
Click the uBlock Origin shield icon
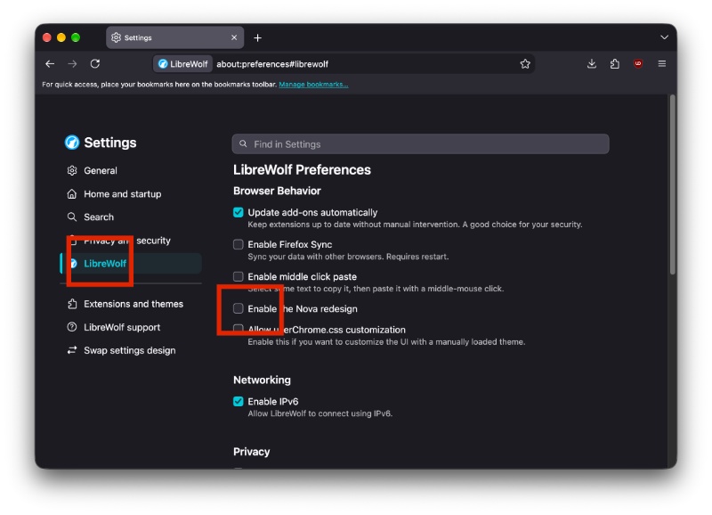(638, 63)
